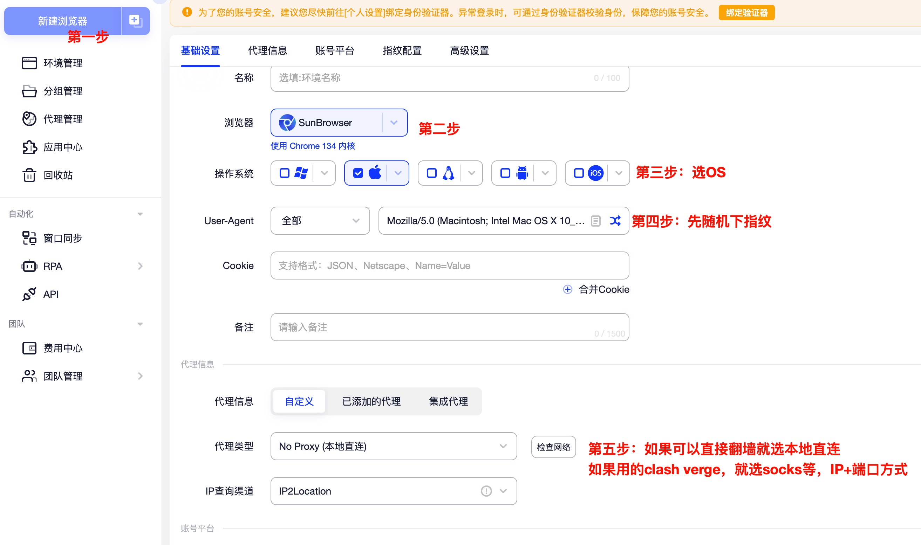Click the Cookie input field

click(449, 265)
